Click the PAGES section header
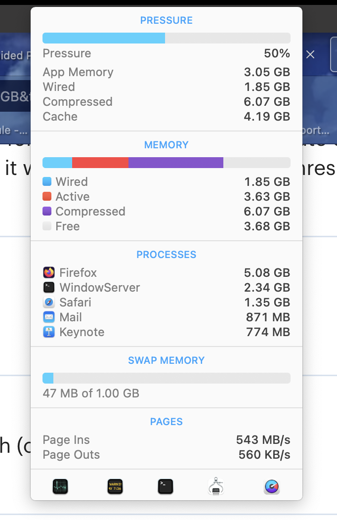 pos(166,422)
